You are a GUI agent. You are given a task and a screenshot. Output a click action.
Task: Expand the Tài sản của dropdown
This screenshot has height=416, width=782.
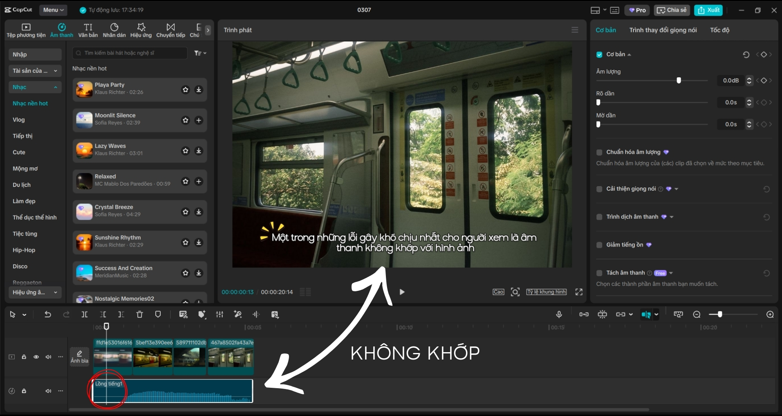(x=35, y=71)
